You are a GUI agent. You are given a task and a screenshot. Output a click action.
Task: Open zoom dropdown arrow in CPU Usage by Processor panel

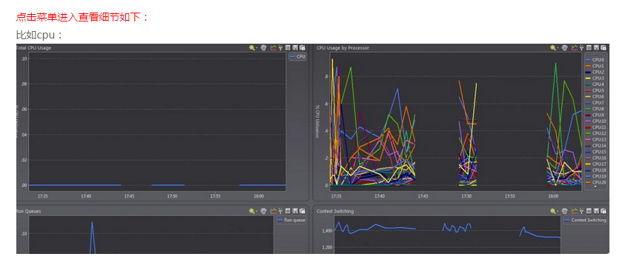tap(558, 48)
